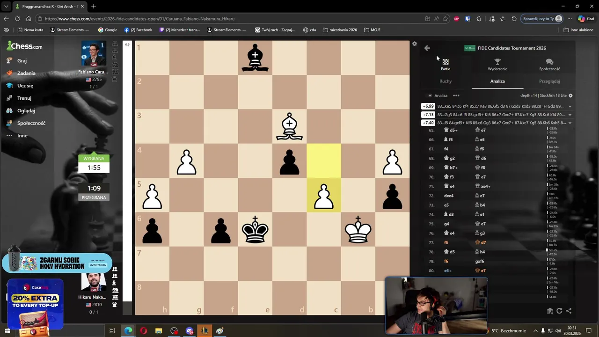Image resolution: width=599 pixels, height=337 pixels.
Task: Open the mieszkania 2026 bookmarks folder
Action: (340, 30)
